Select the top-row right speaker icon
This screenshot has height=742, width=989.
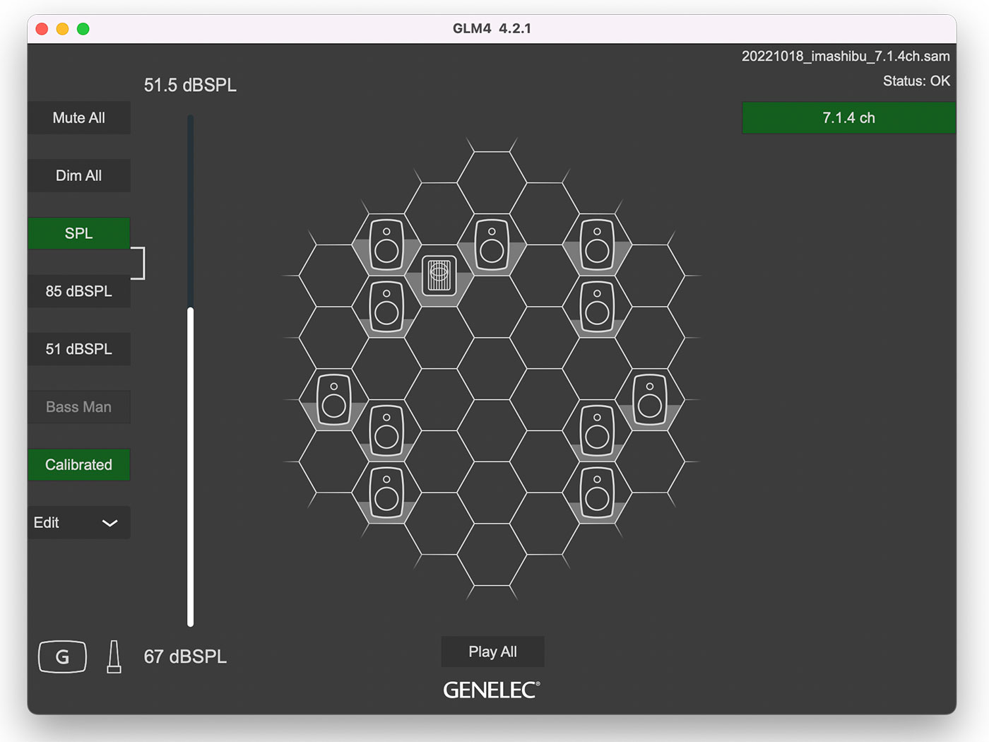[597, 245]
